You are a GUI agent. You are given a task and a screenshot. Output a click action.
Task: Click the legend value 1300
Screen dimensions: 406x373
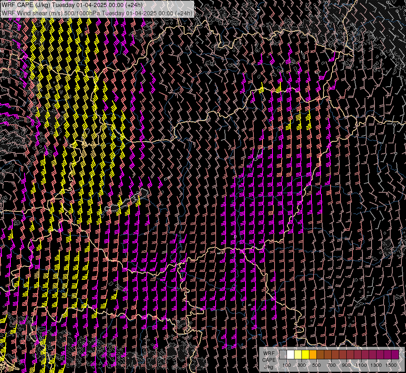pos(376,365)
